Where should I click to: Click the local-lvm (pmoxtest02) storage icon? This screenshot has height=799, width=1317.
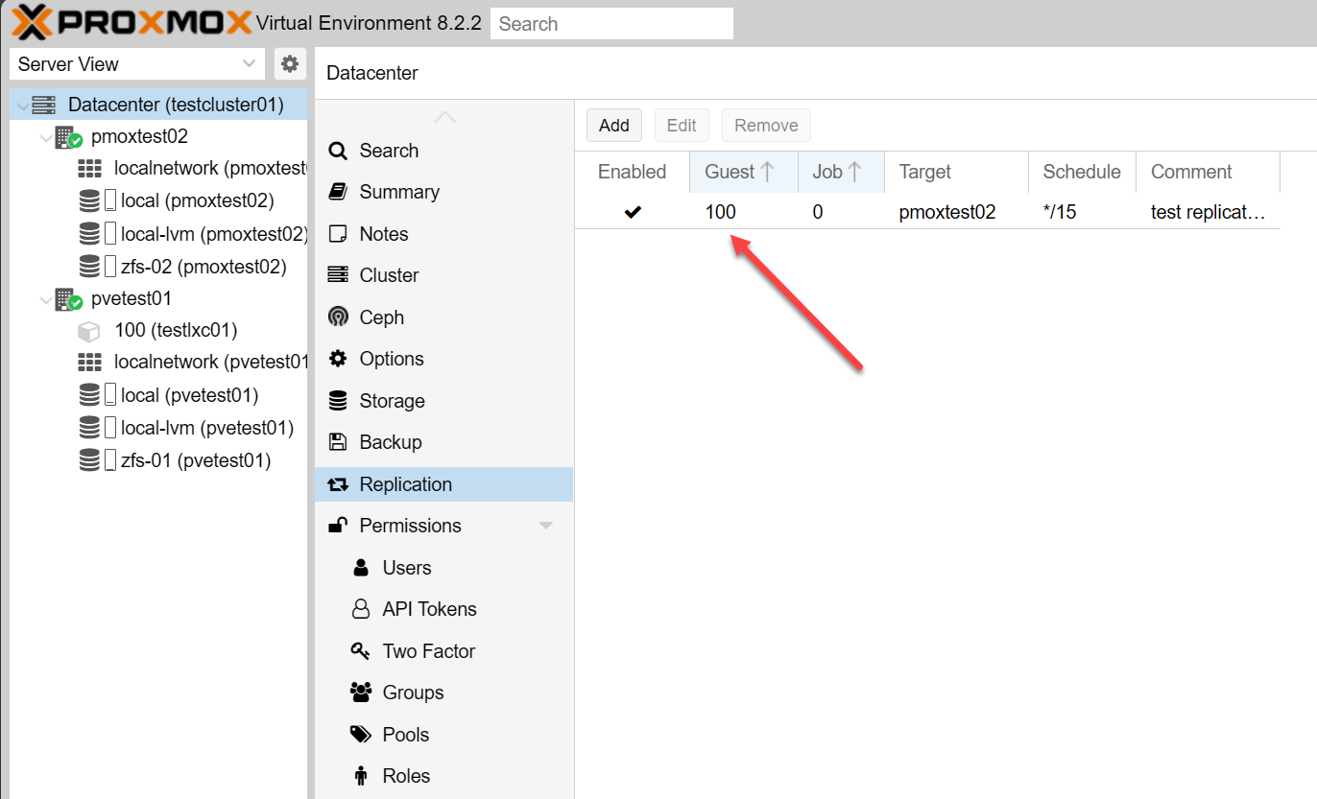(x=89, y=234)
